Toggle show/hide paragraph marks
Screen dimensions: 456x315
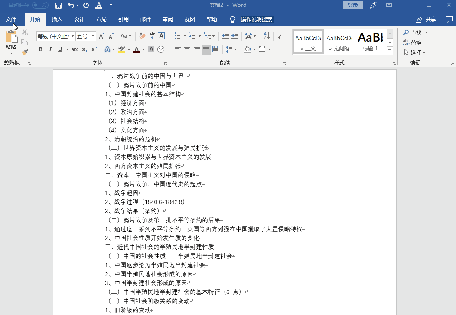[280, 36]
